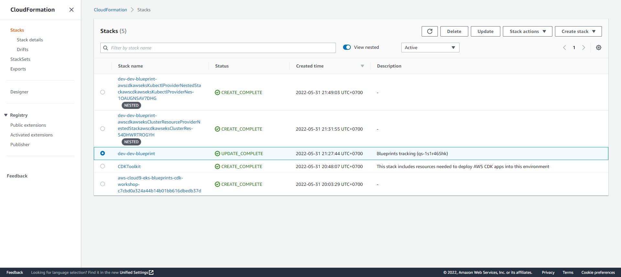Select the CDKToolkit stack radio button
Image resolution: width=621 pixels, height=277 pixels.
(103, 166)
